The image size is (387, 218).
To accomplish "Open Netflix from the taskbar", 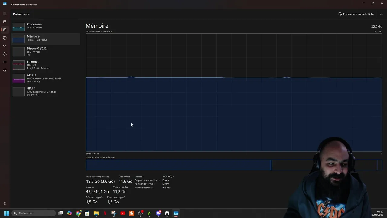I will click(x=105, y=213).
